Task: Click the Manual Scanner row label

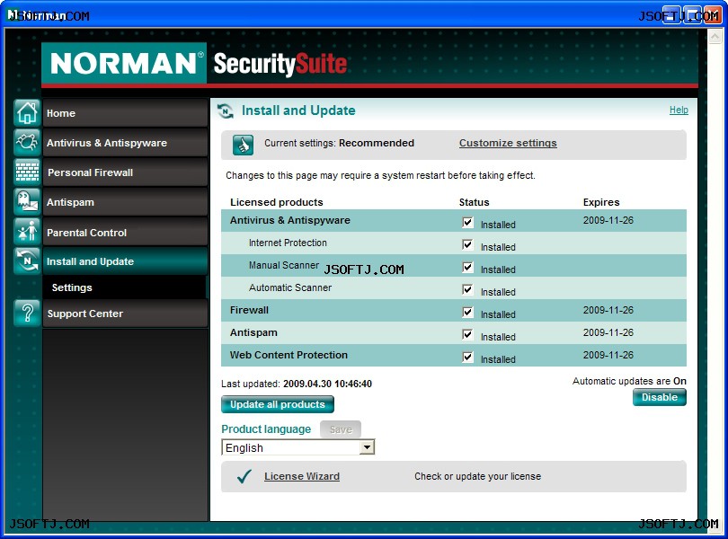Action: click(x=284, y=265)
